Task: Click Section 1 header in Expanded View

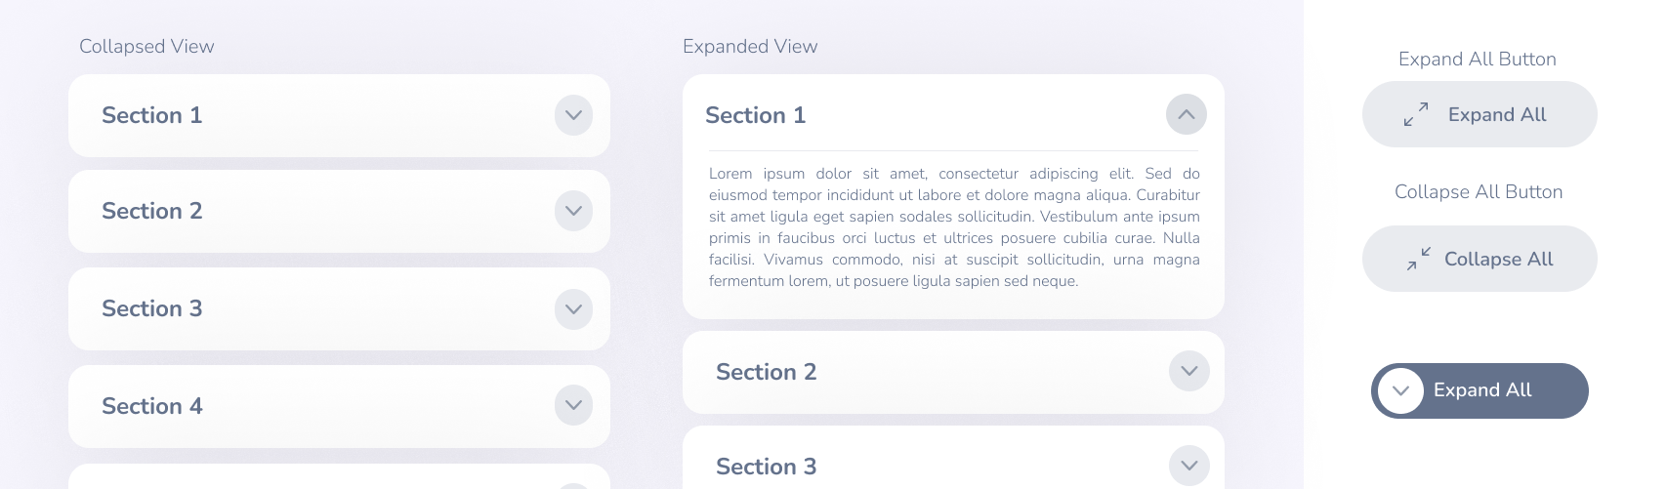Action: click(x=953, y=114)
